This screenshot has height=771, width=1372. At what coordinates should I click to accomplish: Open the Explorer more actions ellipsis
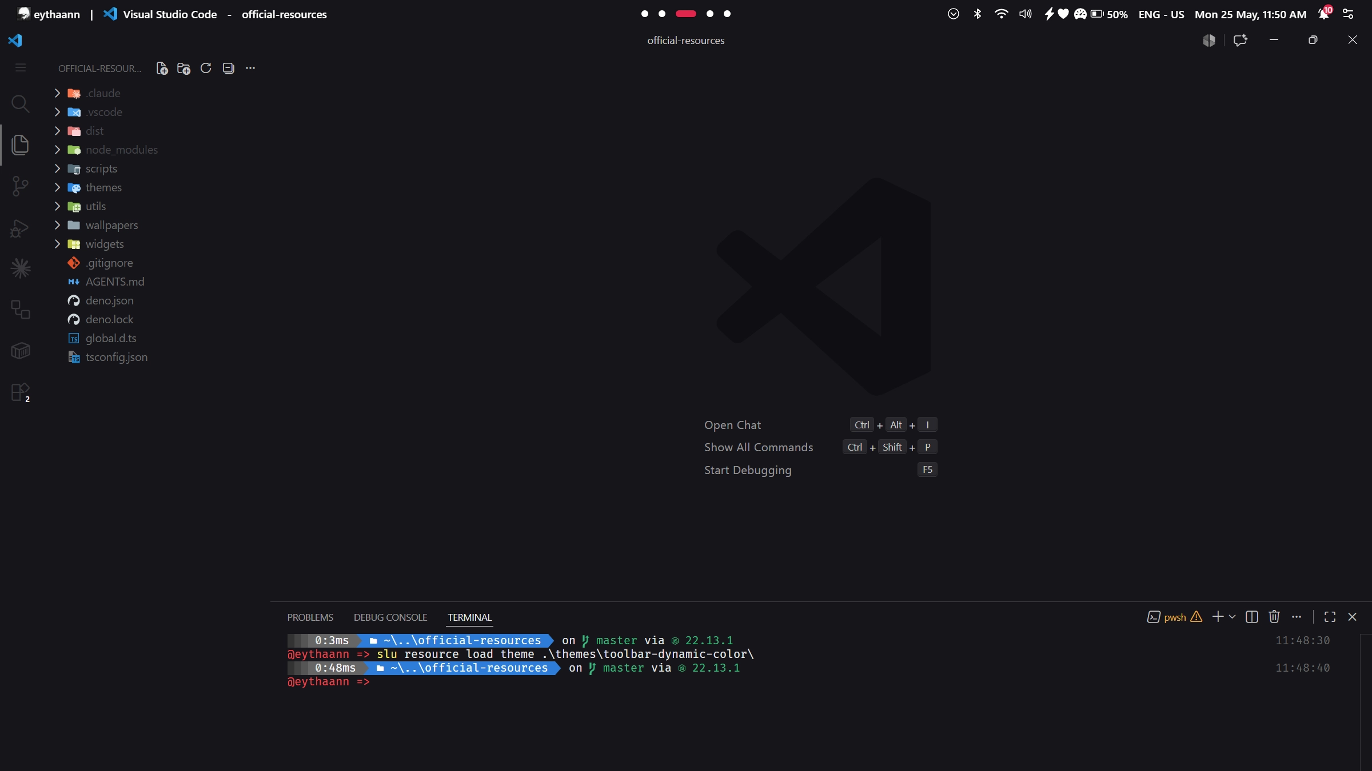[250, 69]
